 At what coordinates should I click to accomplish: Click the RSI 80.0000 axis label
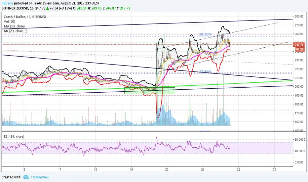tap(299, 140)
